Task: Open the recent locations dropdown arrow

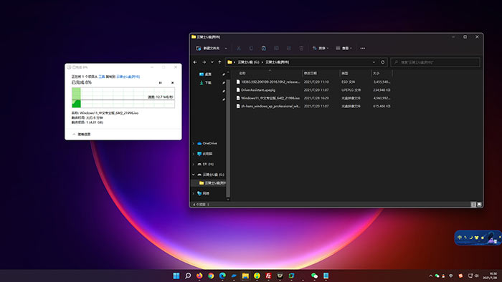Action: [x=212, y=62]
